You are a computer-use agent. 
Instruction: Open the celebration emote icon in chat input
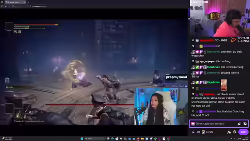point(239,124)
